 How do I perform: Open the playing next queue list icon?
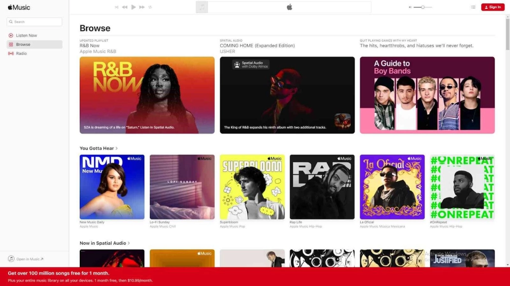473,7
